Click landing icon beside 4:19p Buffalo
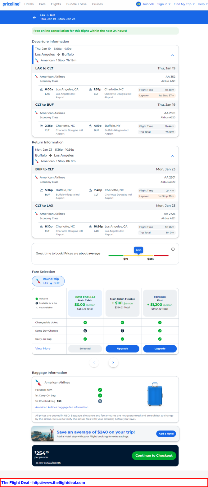The height and width of the screenshot is (487, 208). click(x=90, y=126)
